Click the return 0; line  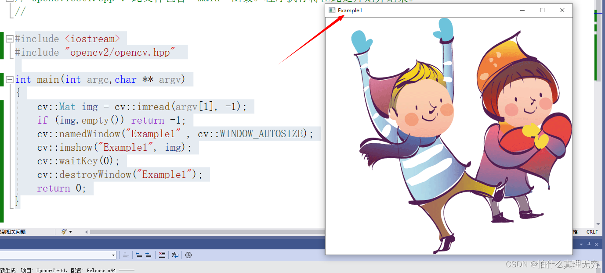(x=62, y=188)
